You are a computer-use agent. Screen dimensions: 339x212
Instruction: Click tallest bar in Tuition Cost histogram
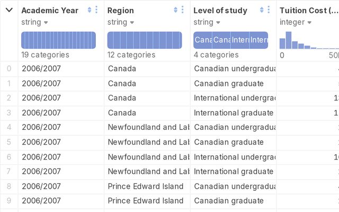(289, 40)
